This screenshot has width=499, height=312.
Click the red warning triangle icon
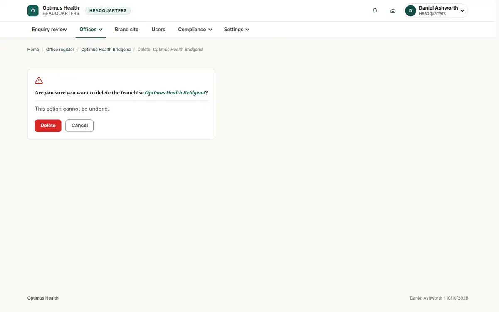coord(39,80)
